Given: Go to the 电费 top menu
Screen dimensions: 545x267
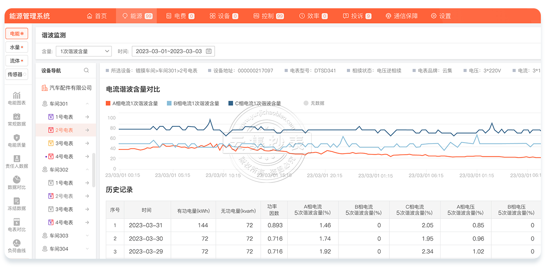Looking at the screenshot, I should pos(180,16).
